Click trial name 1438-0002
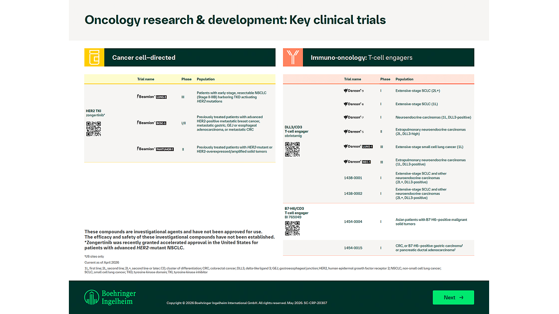Viewport: 559px width, 314px height. click(353, 194)
